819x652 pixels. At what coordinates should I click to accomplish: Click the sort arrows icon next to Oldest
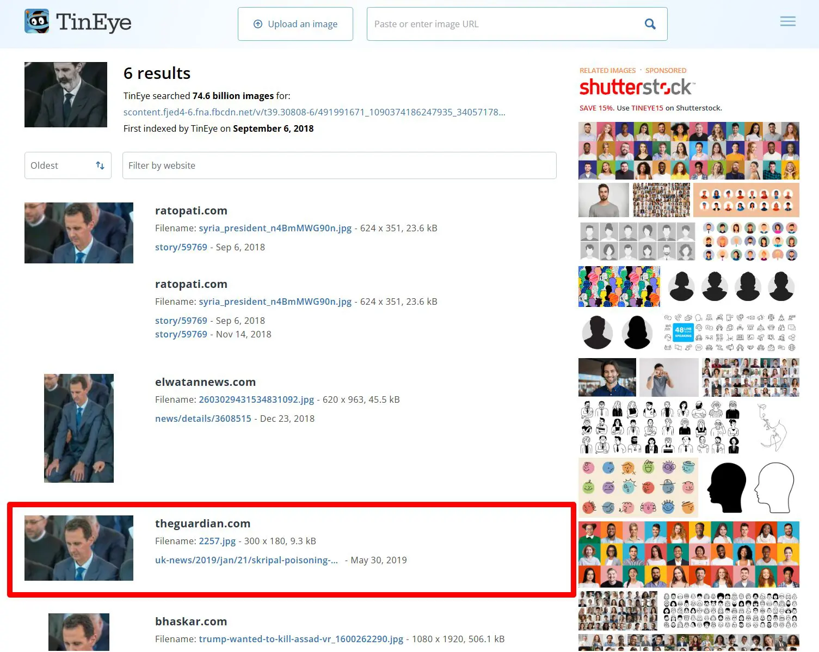click(100, 165)
